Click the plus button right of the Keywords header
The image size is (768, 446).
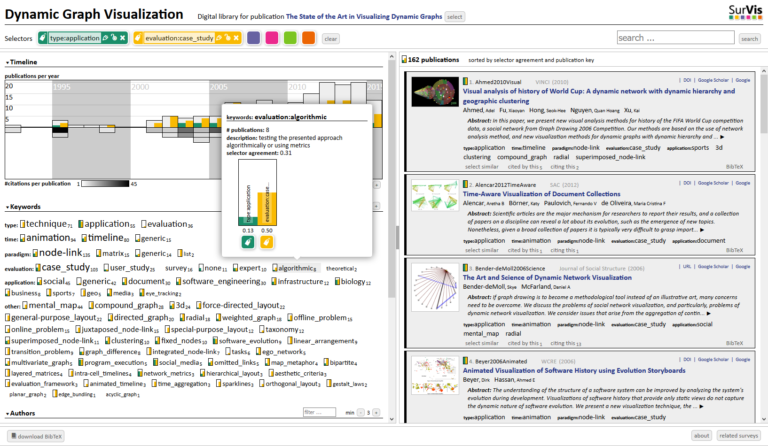(x=376, y=206)
